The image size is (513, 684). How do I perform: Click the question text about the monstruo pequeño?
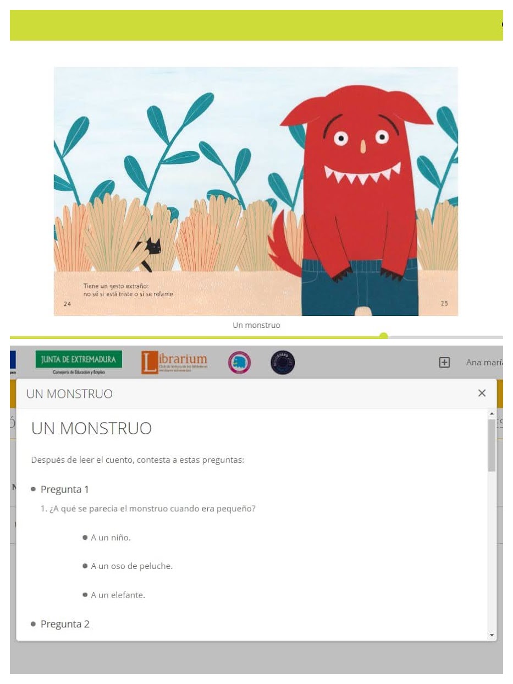click(x=148, y=509)
